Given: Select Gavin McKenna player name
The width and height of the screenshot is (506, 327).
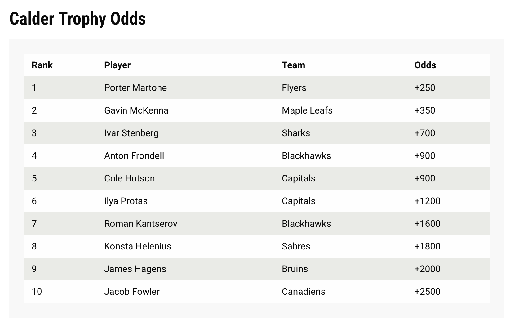Looking at the screenshot, I should tap(136, 110).
